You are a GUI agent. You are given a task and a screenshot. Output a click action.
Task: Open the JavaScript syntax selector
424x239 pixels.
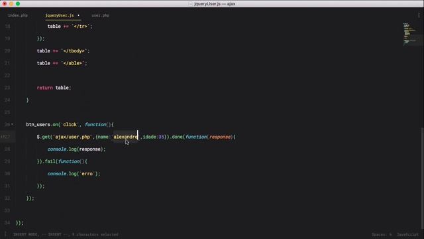[x=407, y=234]
